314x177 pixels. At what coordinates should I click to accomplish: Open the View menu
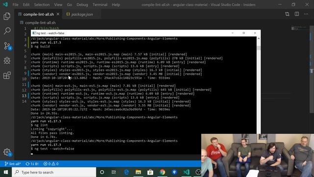pos(58,4)
